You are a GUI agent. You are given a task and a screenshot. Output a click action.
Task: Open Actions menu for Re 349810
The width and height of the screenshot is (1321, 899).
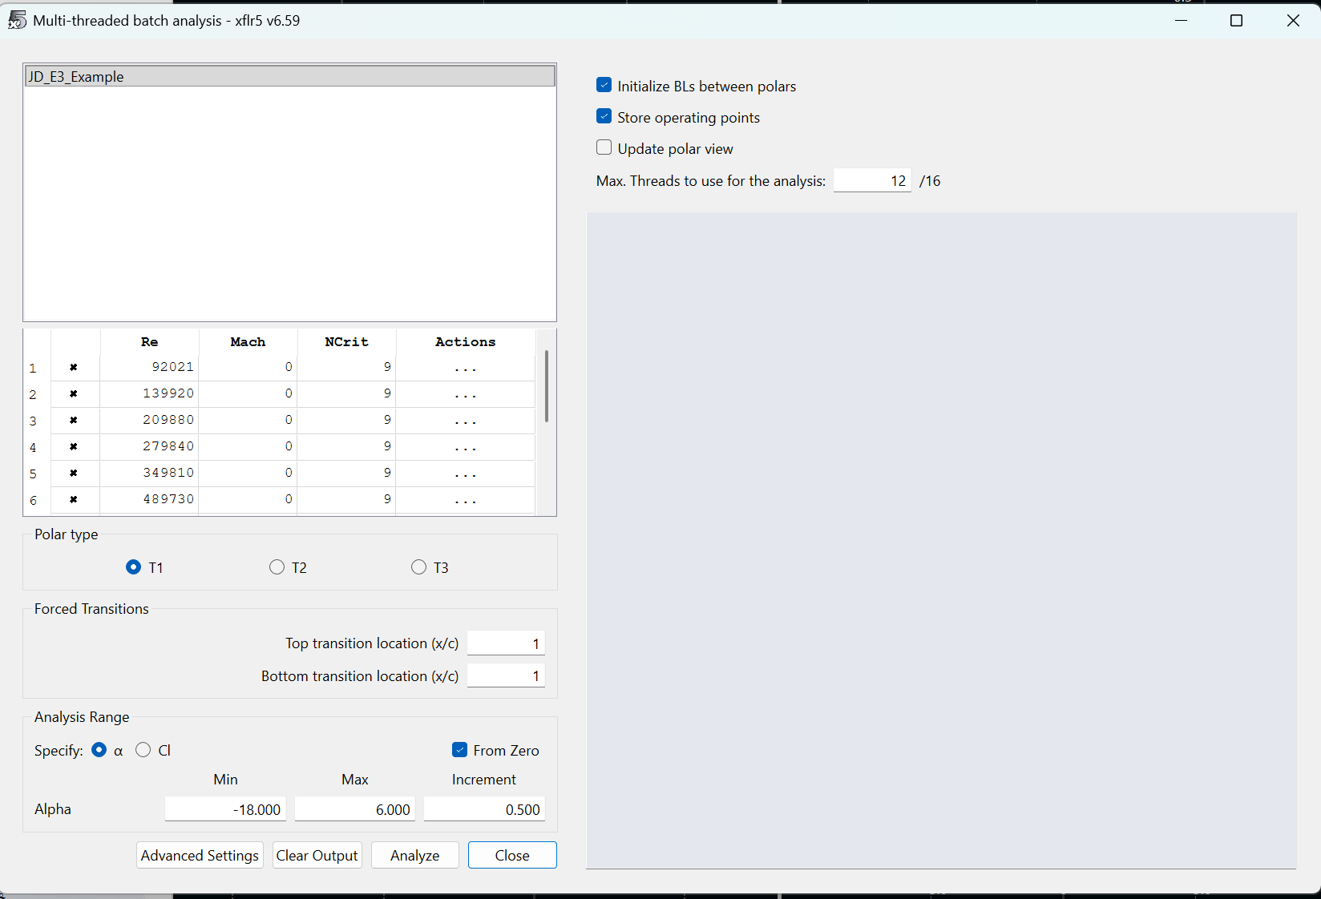coord(465,474)
